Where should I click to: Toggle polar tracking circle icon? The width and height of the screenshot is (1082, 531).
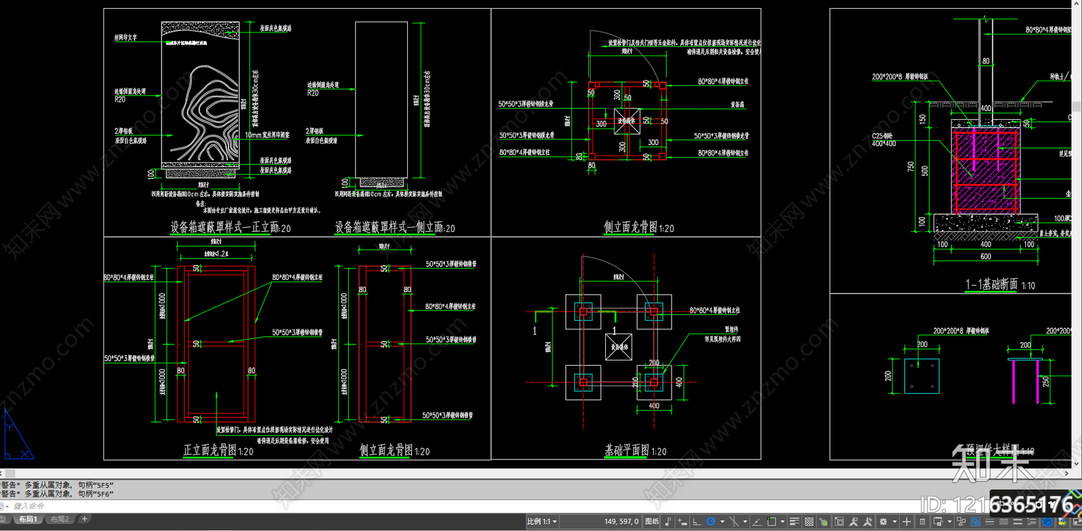(x=711, y=522)
